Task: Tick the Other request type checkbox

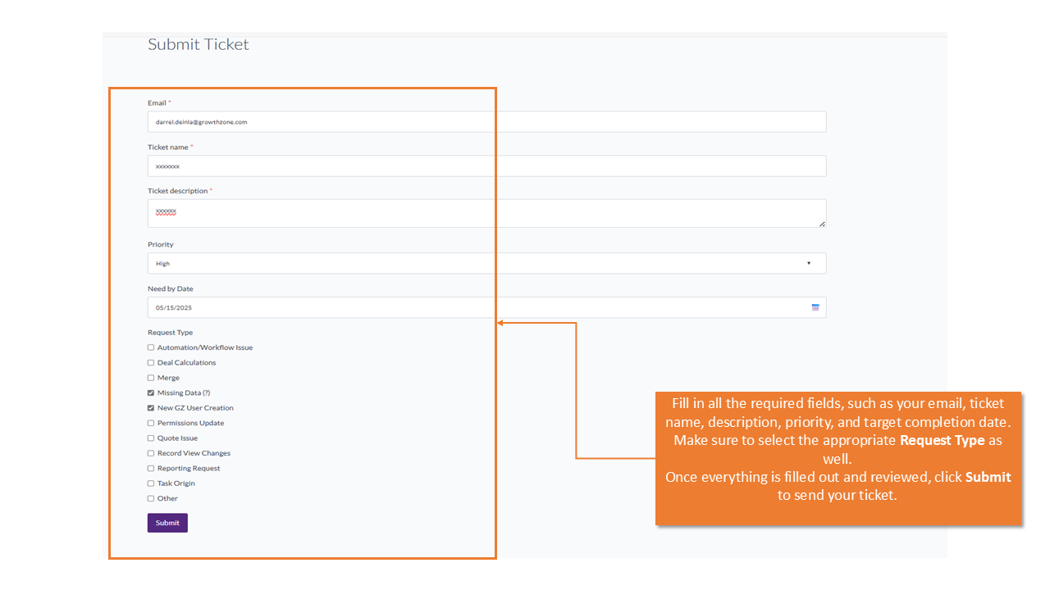Action: coord(151,498)
